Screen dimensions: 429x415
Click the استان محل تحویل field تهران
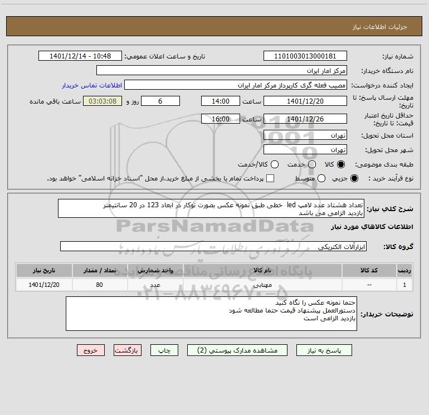point(305,135)
